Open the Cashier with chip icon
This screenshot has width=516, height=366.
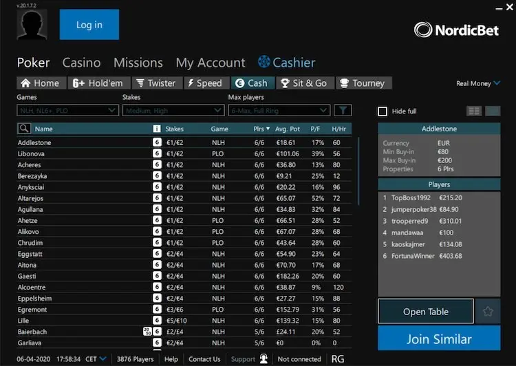pos(287,62)
